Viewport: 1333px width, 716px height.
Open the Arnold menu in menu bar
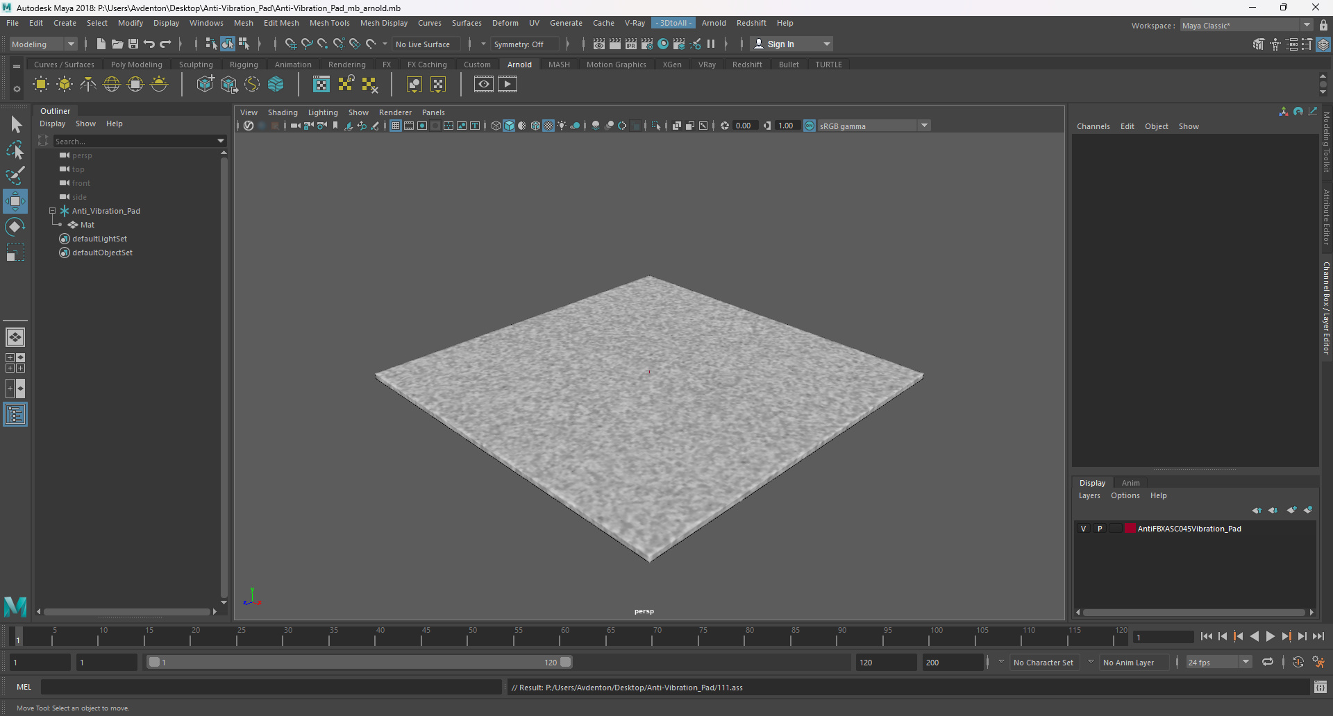click(x=714, y=23)
